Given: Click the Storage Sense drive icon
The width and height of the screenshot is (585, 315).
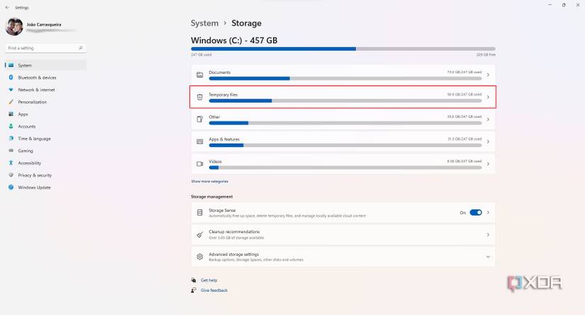Looking at the screenshot, I should coord(200,212).
